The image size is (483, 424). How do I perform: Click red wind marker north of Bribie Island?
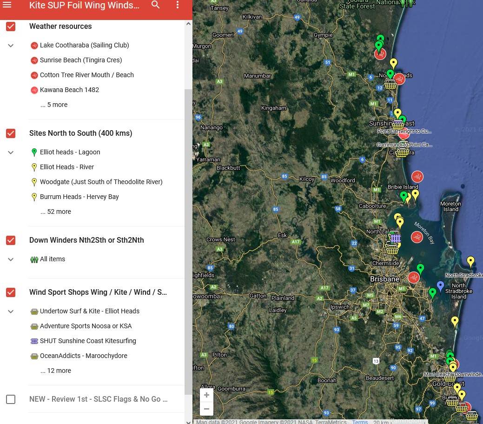click(417, 177)
